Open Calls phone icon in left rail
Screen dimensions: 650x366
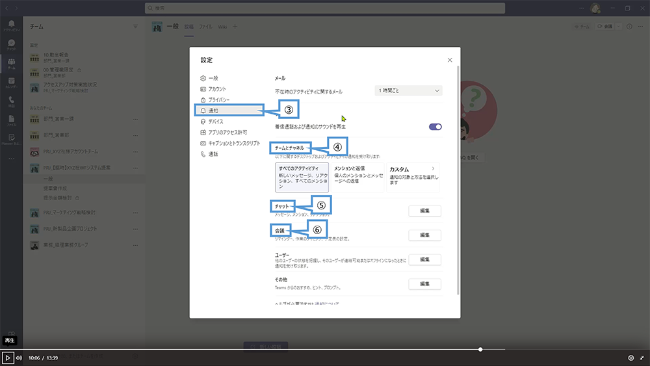point(11,101)
